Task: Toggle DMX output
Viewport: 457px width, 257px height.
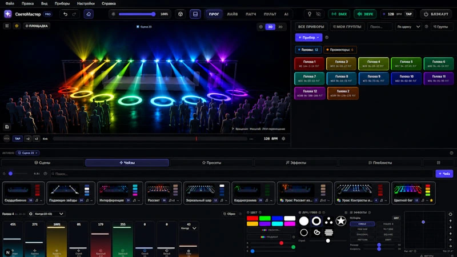Action: pos(339,14)
